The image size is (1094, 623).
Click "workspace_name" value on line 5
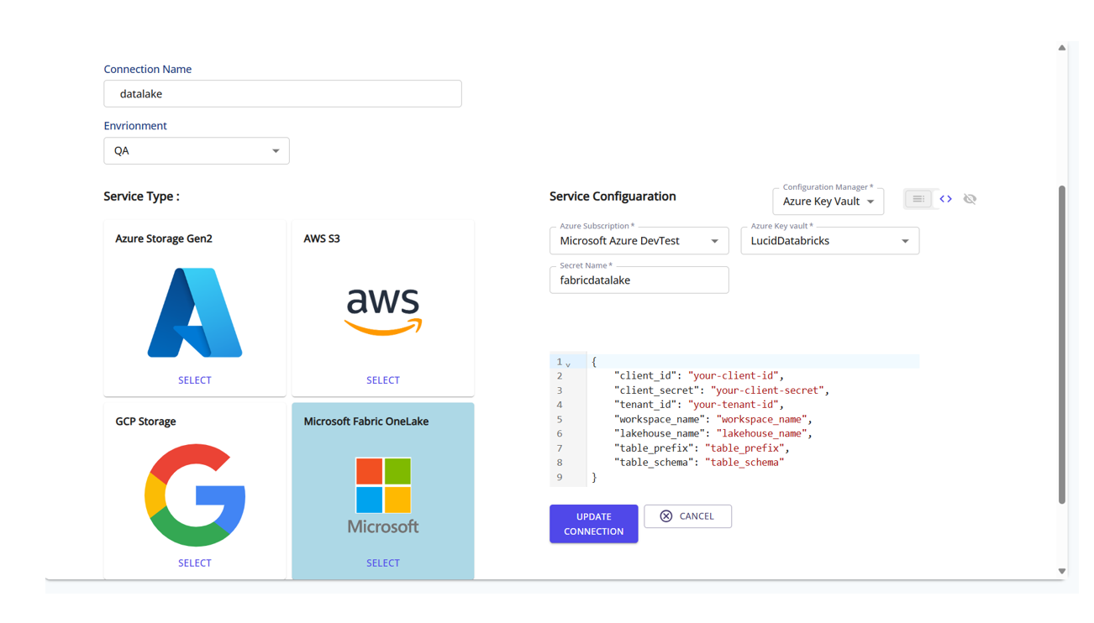point(762,419)
